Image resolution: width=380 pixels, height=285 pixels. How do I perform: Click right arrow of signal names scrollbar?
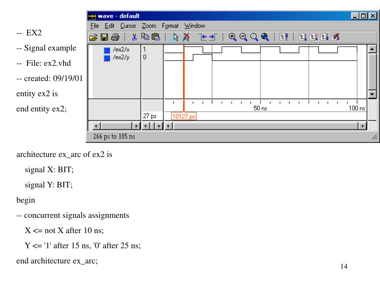[x=136, y=126]
